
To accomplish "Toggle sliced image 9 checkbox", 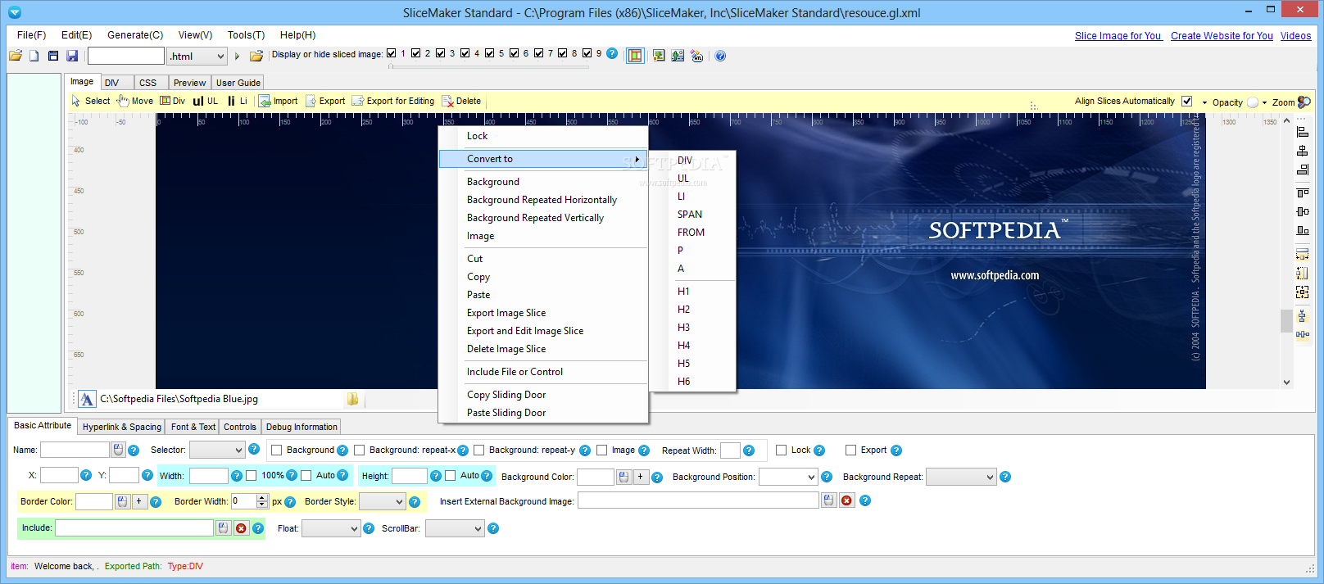I will click(x=587, y=53).
